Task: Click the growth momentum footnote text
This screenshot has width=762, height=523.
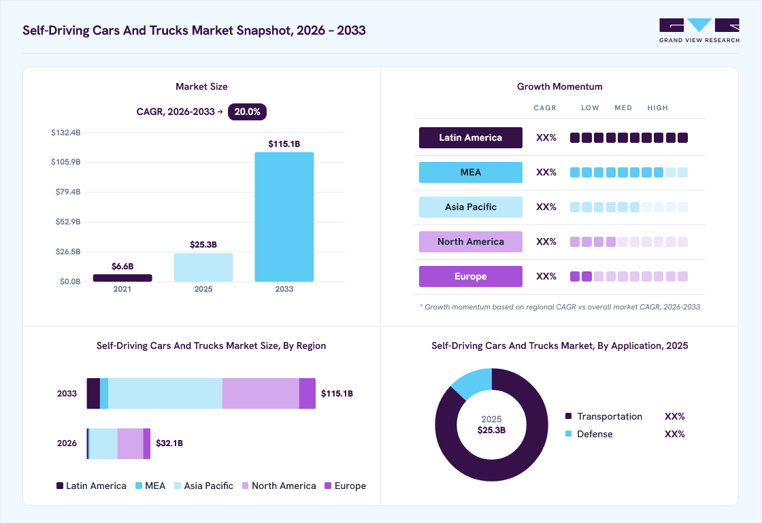Action: coord(560,307)
